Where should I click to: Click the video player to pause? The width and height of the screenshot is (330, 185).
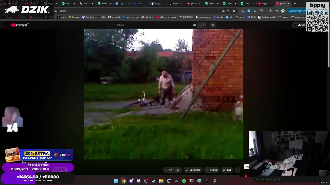164,94
